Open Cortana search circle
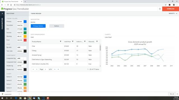The image size is (179, 100). [x=7, y=98]
